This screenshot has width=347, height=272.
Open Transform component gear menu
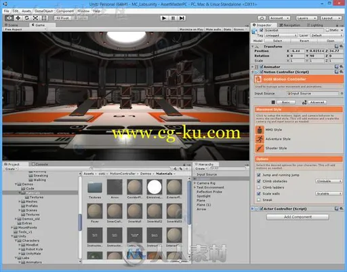[341, 46]
